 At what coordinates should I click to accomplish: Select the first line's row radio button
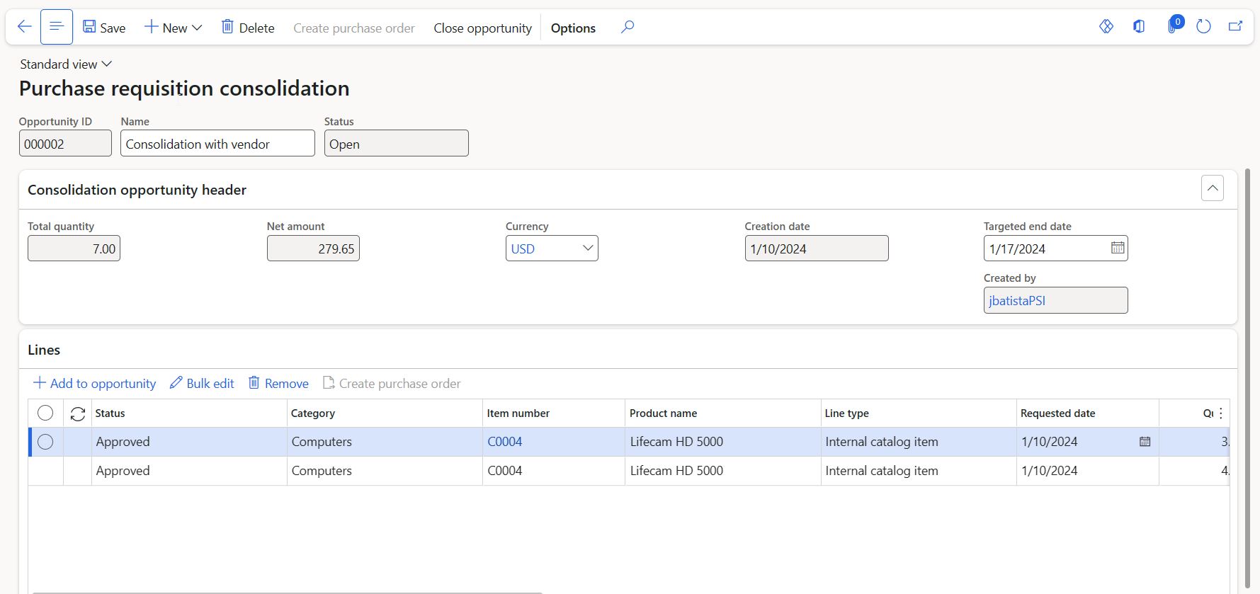[45, 442]
